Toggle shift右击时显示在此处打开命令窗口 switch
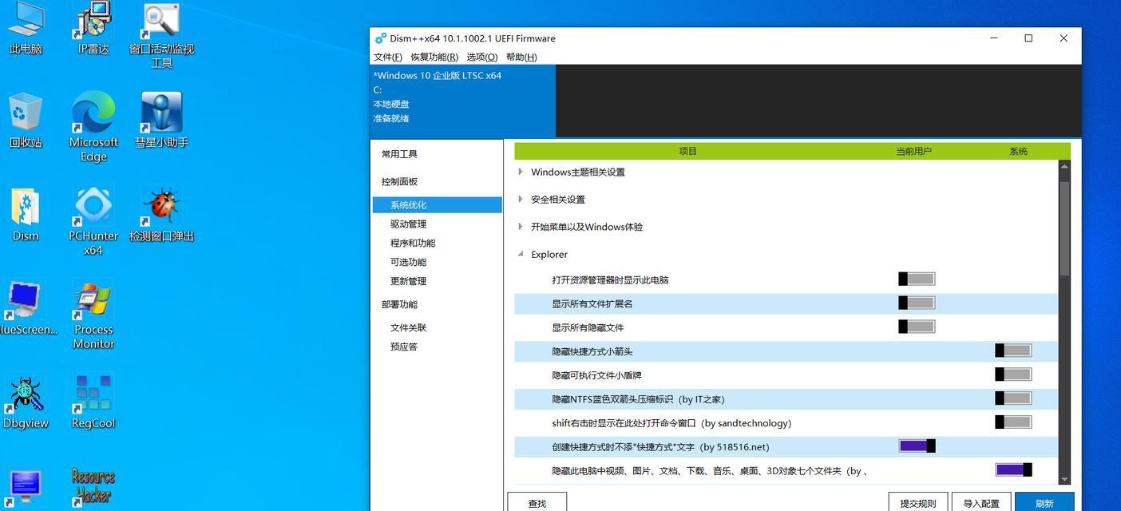The width and height of the screenshot is (1121, 511). coord(1013,422)
